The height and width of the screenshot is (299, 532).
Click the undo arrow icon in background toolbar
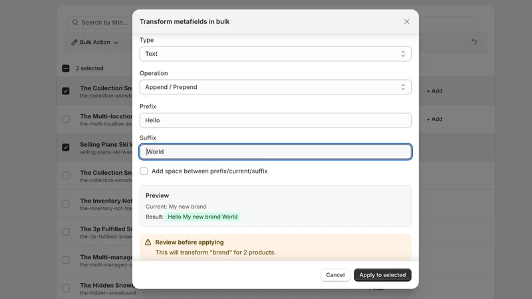474,42
